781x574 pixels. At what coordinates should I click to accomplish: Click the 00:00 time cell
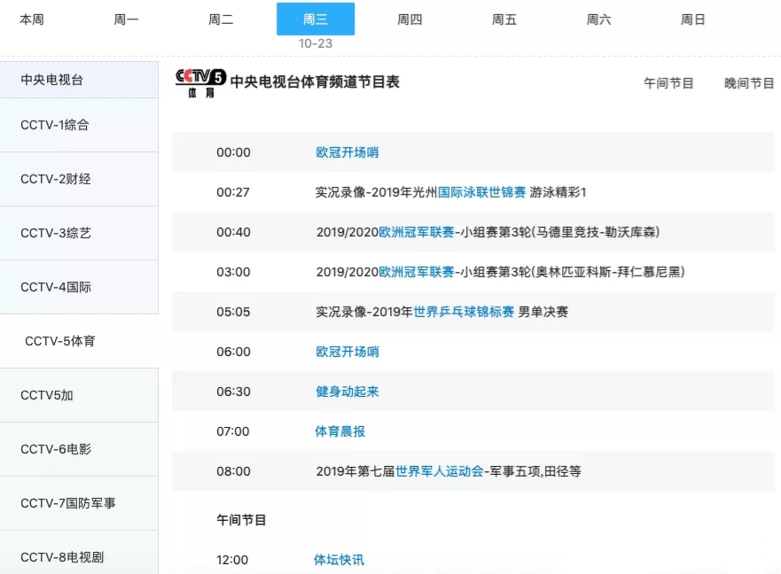234,152
